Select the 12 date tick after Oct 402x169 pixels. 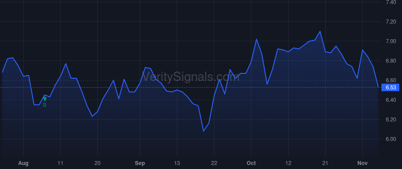coord(288,163)
